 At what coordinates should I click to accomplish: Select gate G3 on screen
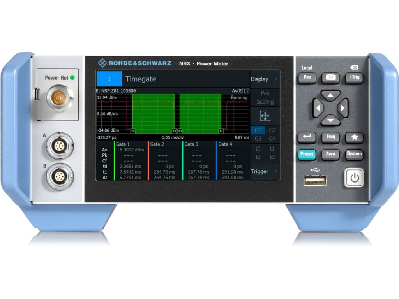(x=258, y=138)
